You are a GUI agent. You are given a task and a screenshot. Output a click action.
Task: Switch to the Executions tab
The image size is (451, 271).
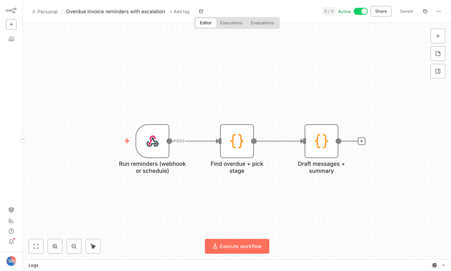pos(231,23)
